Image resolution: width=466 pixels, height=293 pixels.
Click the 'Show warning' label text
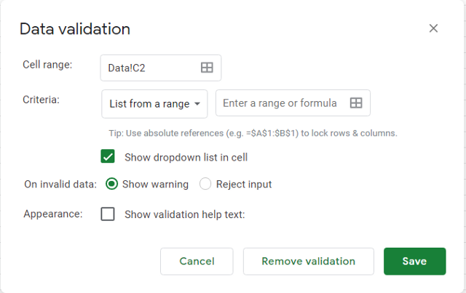click(x=155, y=184)
